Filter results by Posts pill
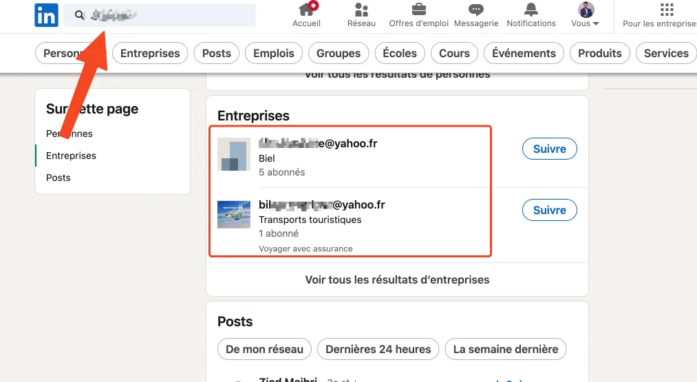The height and width of the screenshot is (382, 697). pos(217,54)
